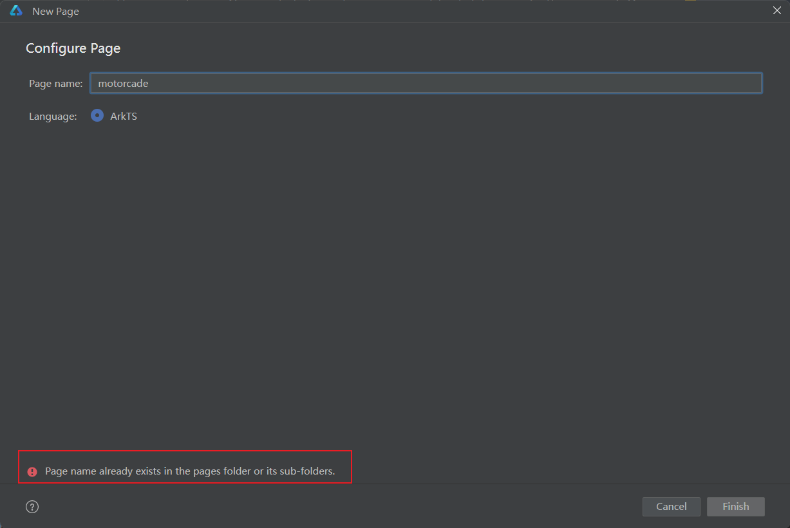The height and width of the screenshot is (528, 790).
Task: Select the ArkTS language radio button
Action: point(97,116)
